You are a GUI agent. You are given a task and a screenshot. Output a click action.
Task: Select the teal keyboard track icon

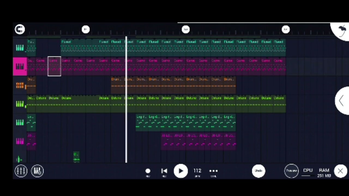(x=20, y=48)
